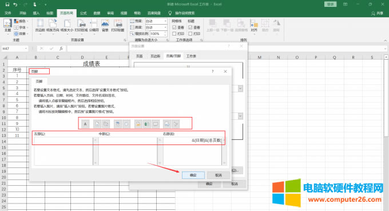Open the 公式 ribbon tab
Screen dimensions: 389x211
pyautogui.click(x=84, y=13)
